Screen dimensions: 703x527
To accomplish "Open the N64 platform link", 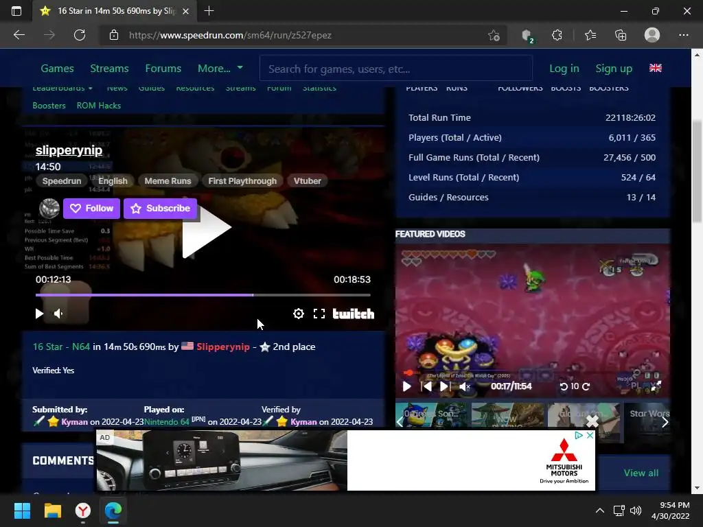I will [x=81, y=347].
